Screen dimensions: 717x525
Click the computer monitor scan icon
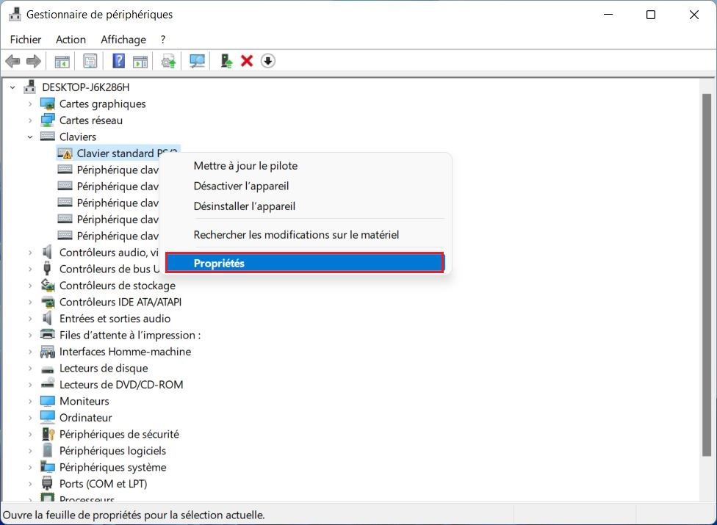196,60
